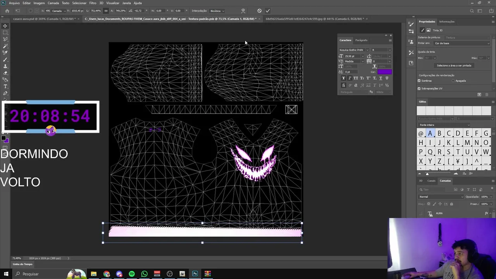The width and height of the screenshot is (496, 279).
Task: Click the foreground color swatch in toolbar
Action: point(3,138)
